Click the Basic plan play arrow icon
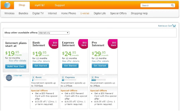 (x=33, y=77)
